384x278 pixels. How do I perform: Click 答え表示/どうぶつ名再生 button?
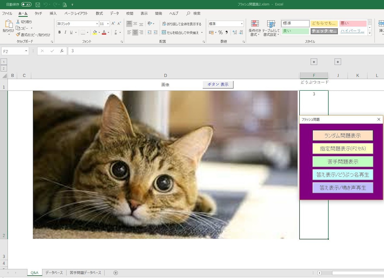click(343, 174)
